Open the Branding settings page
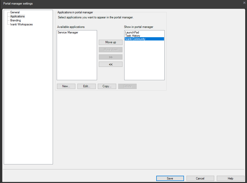 coord(15,20)
